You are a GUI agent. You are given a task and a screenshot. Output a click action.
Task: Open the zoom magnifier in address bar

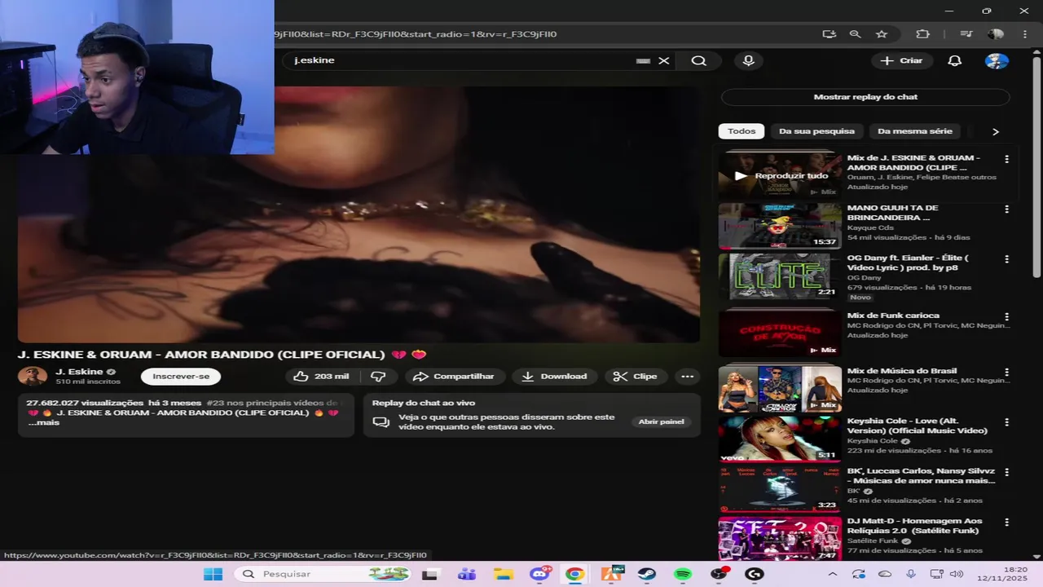[x=855, y=34]
